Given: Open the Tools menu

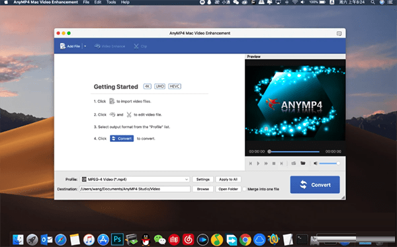Looking at the screenshot, I should click(111, 2).
